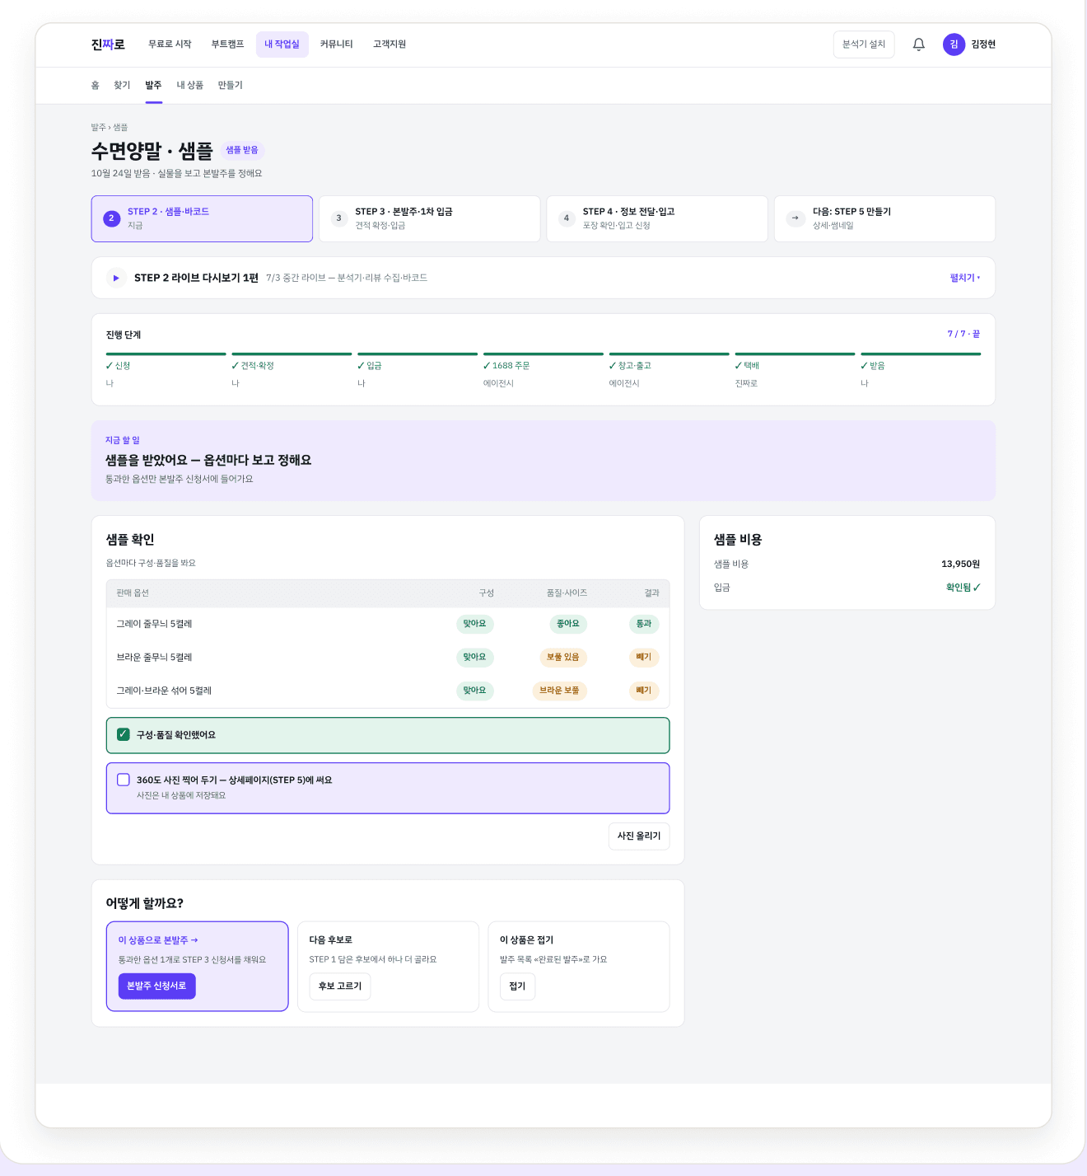Click the 본발주 신청서로 button

click(x=156, y=986)
